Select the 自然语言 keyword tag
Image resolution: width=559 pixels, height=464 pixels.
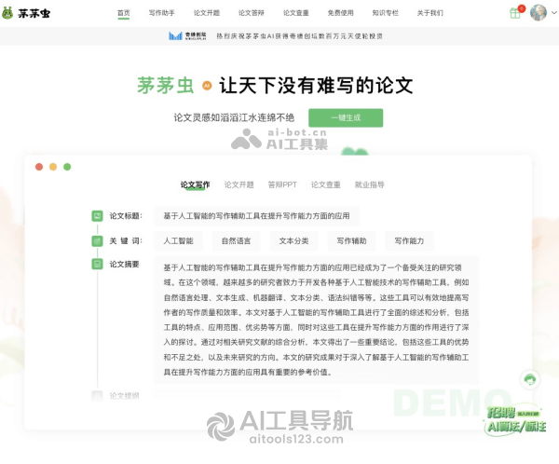[x=236, y=241]
